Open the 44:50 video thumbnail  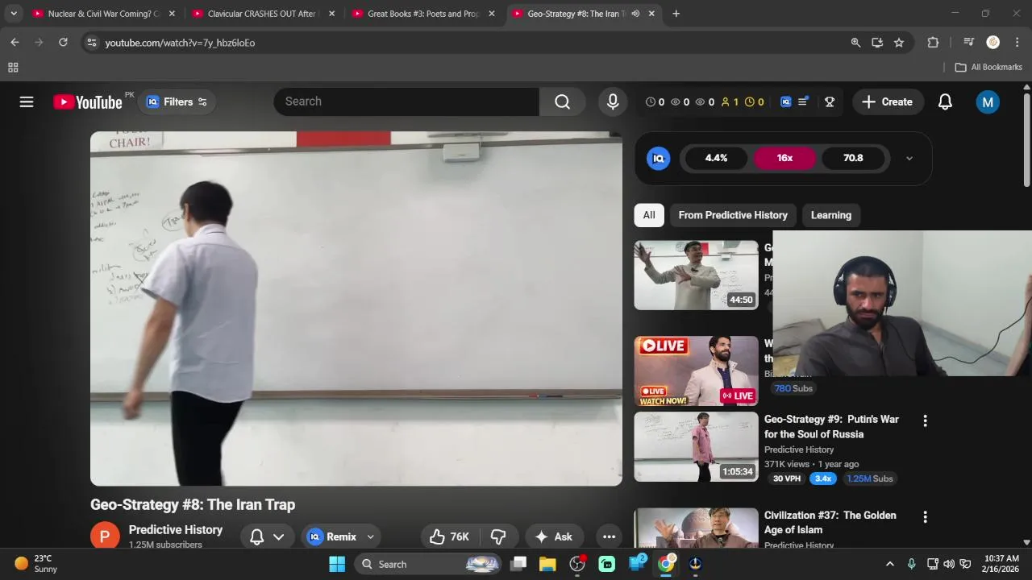[696, 275]
